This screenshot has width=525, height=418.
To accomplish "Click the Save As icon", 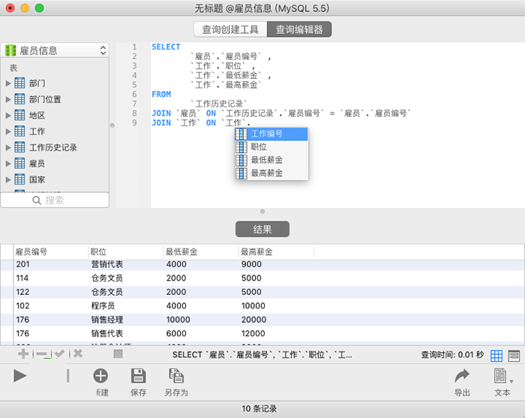I will click(x=176, y=376).
